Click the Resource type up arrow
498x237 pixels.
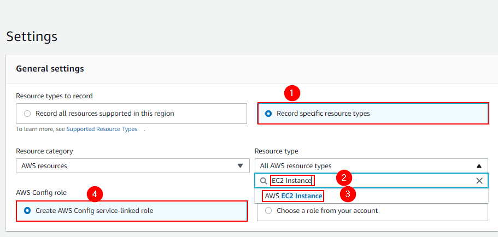[479, 165]
